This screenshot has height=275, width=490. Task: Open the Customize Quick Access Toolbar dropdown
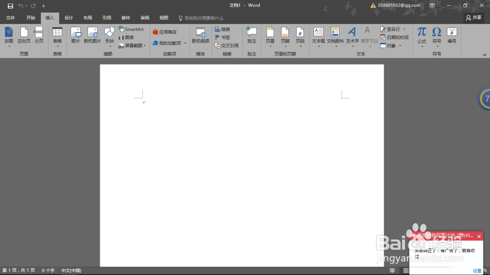[44, 6]
